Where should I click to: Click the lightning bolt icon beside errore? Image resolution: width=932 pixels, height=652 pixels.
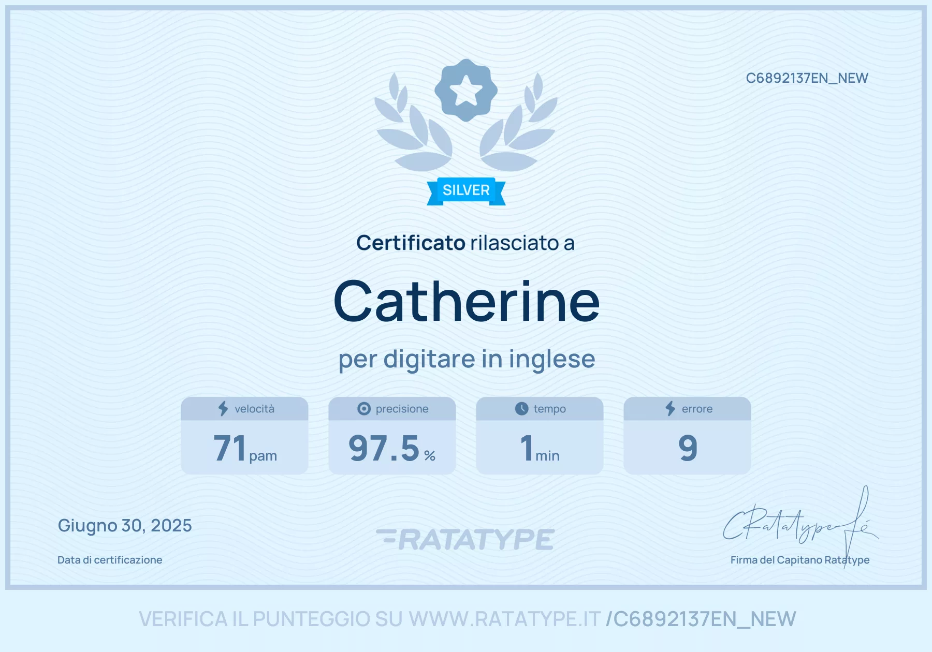(x=671, y=409)
